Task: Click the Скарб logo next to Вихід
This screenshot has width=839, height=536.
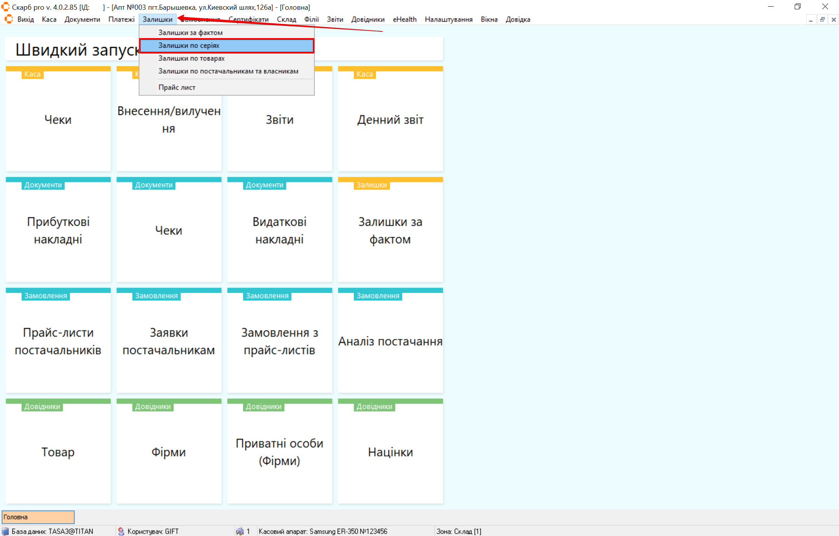Action: coord(9,19)
